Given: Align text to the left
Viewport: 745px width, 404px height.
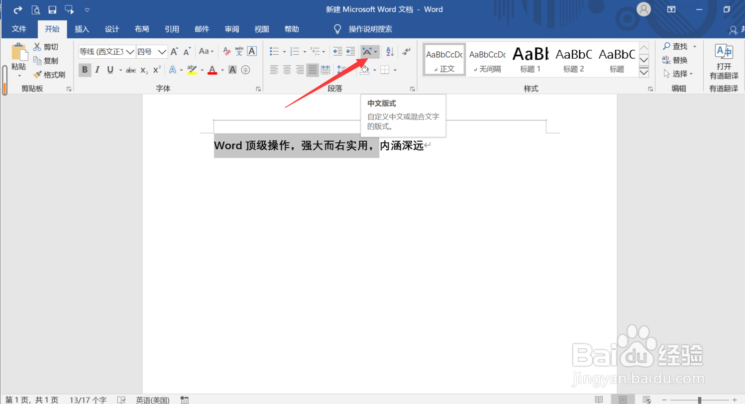Looking at the screenshot, I should pos(274,70).
